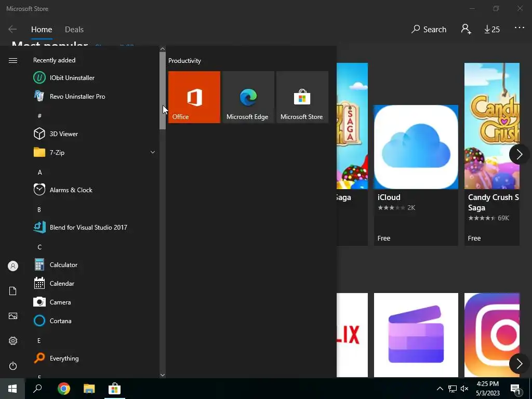The height and width of the screenshot is (399, 532).
Task: Click next arrow on top app row
Action: [x=519, y=154]
